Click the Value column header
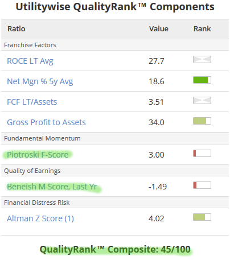Image resolution: width=230 pixels, height=260 pixels. (159, 29)
